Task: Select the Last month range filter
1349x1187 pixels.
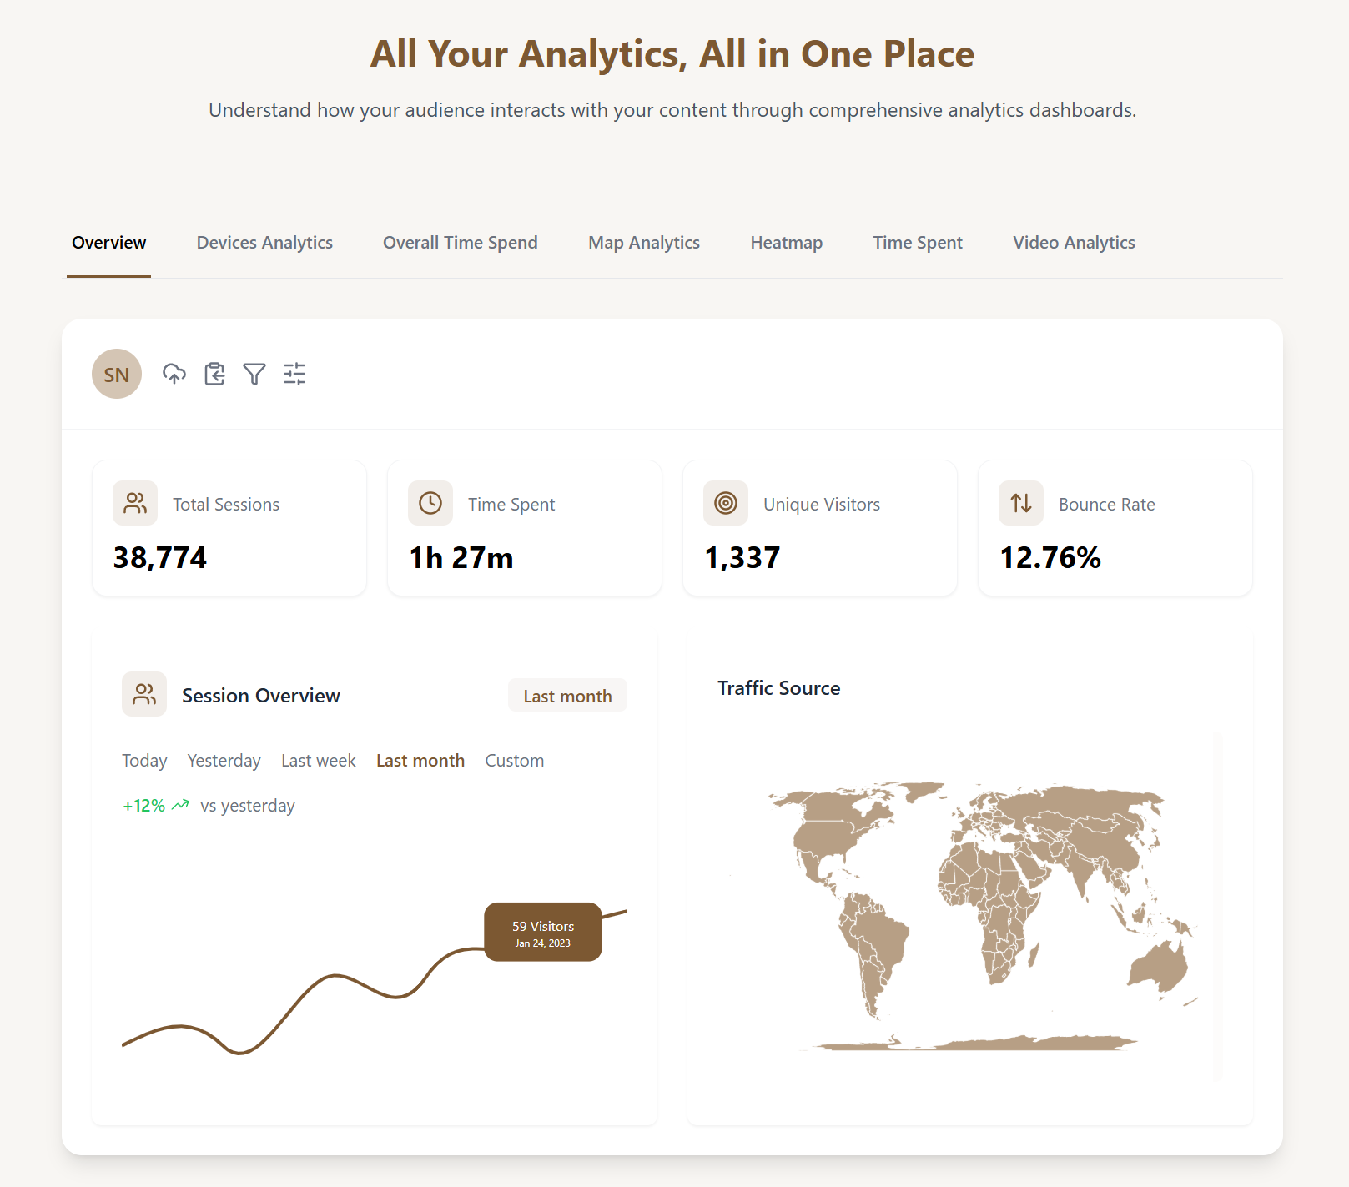Action: pyautogui.click(x=420, y=761)
